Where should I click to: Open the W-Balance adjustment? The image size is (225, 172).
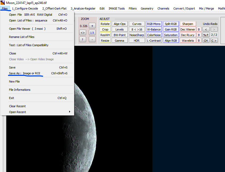[154, 29]
